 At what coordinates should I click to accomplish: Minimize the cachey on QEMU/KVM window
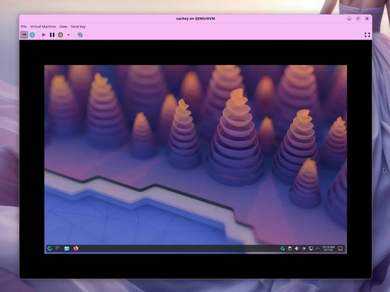click(x=349, y=19)
